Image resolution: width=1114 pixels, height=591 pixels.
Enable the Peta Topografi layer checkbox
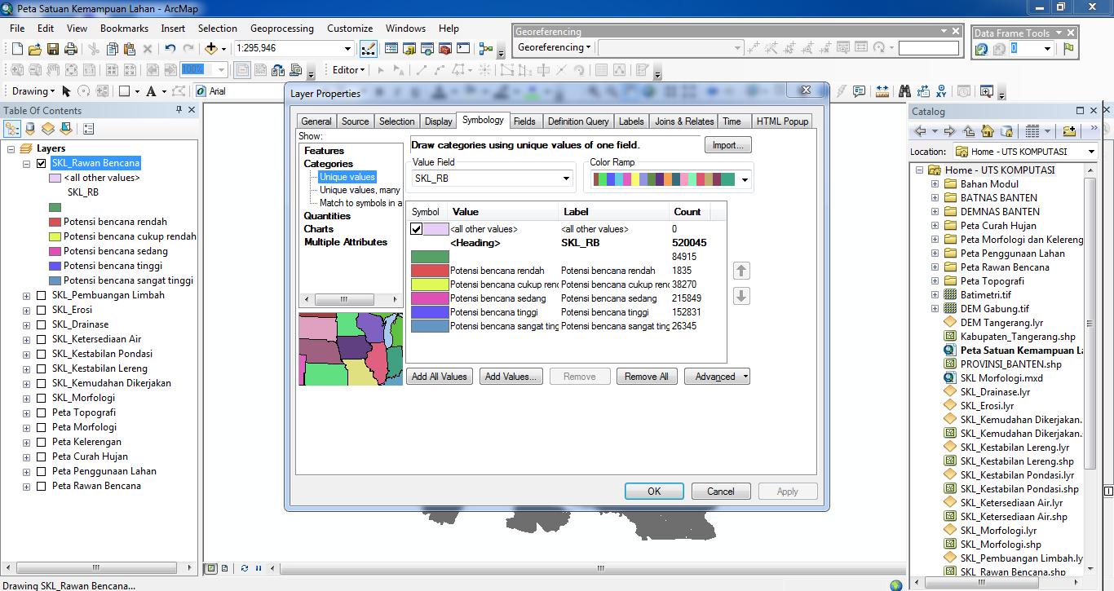click(x=42, y=412)
